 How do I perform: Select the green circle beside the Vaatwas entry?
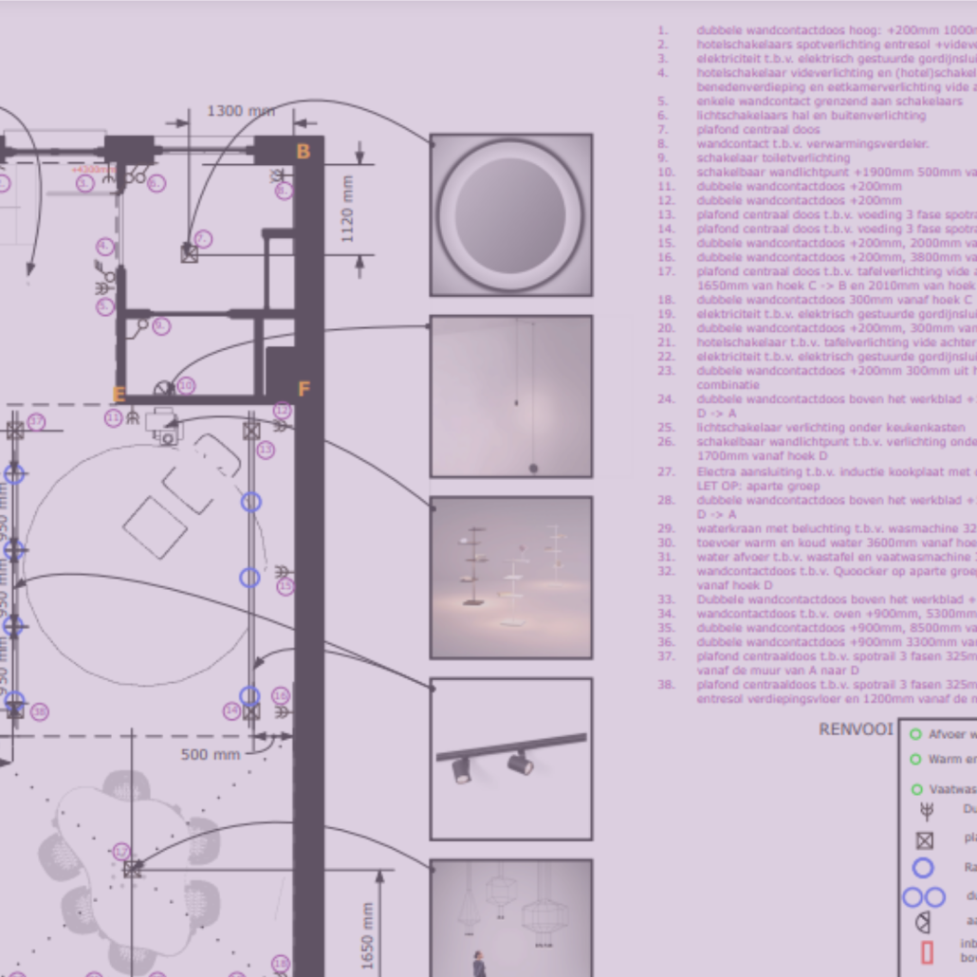pos(916,789)
